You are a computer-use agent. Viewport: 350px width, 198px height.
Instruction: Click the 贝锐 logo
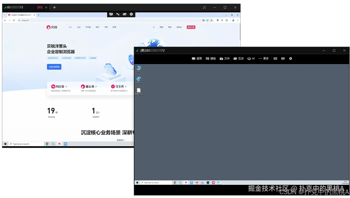coord(52,27)
